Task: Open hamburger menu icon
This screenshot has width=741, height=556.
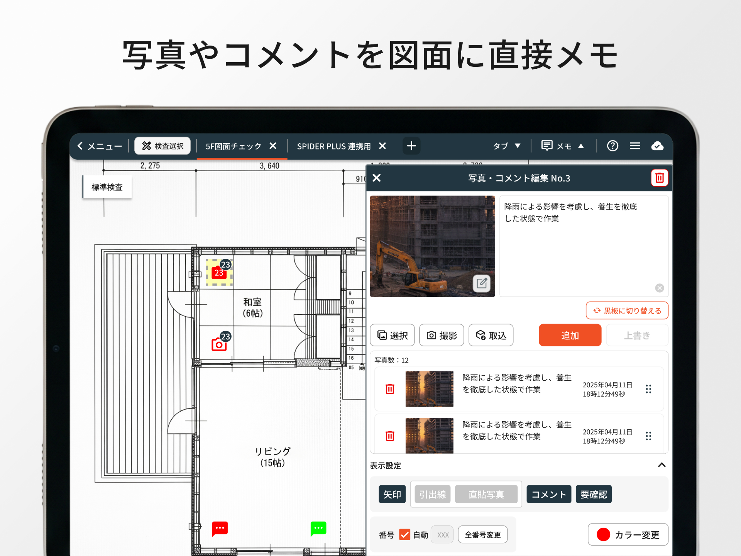Action: point(635,146)
